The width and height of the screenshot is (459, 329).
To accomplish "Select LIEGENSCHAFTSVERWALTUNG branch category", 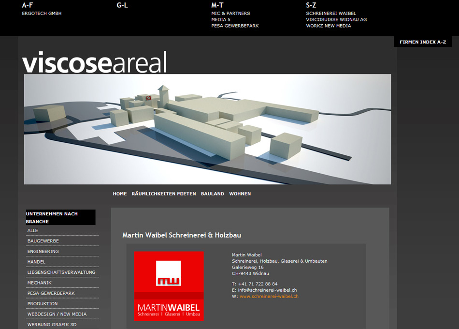I will coord(61,272).
